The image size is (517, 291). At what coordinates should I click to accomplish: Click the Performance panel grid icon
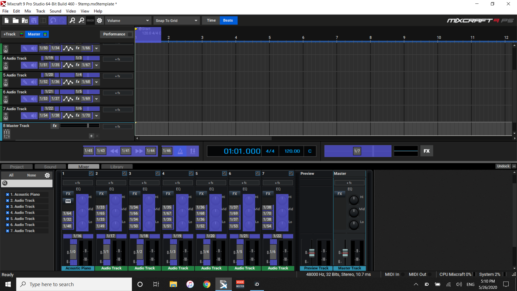click(130, 34)
